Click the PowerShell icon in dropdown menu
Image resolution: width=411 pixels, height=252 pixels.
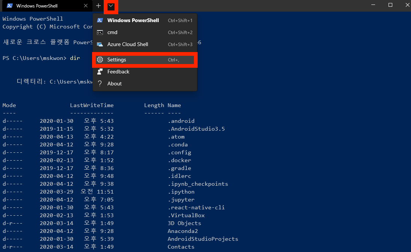[x=100, y=21]
